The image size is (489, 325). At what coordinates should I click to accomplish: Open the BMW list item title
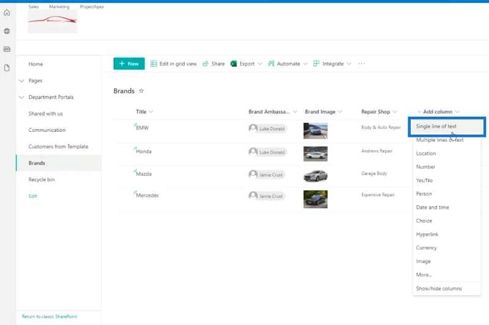pyautogui.click(x=142, y=128)
